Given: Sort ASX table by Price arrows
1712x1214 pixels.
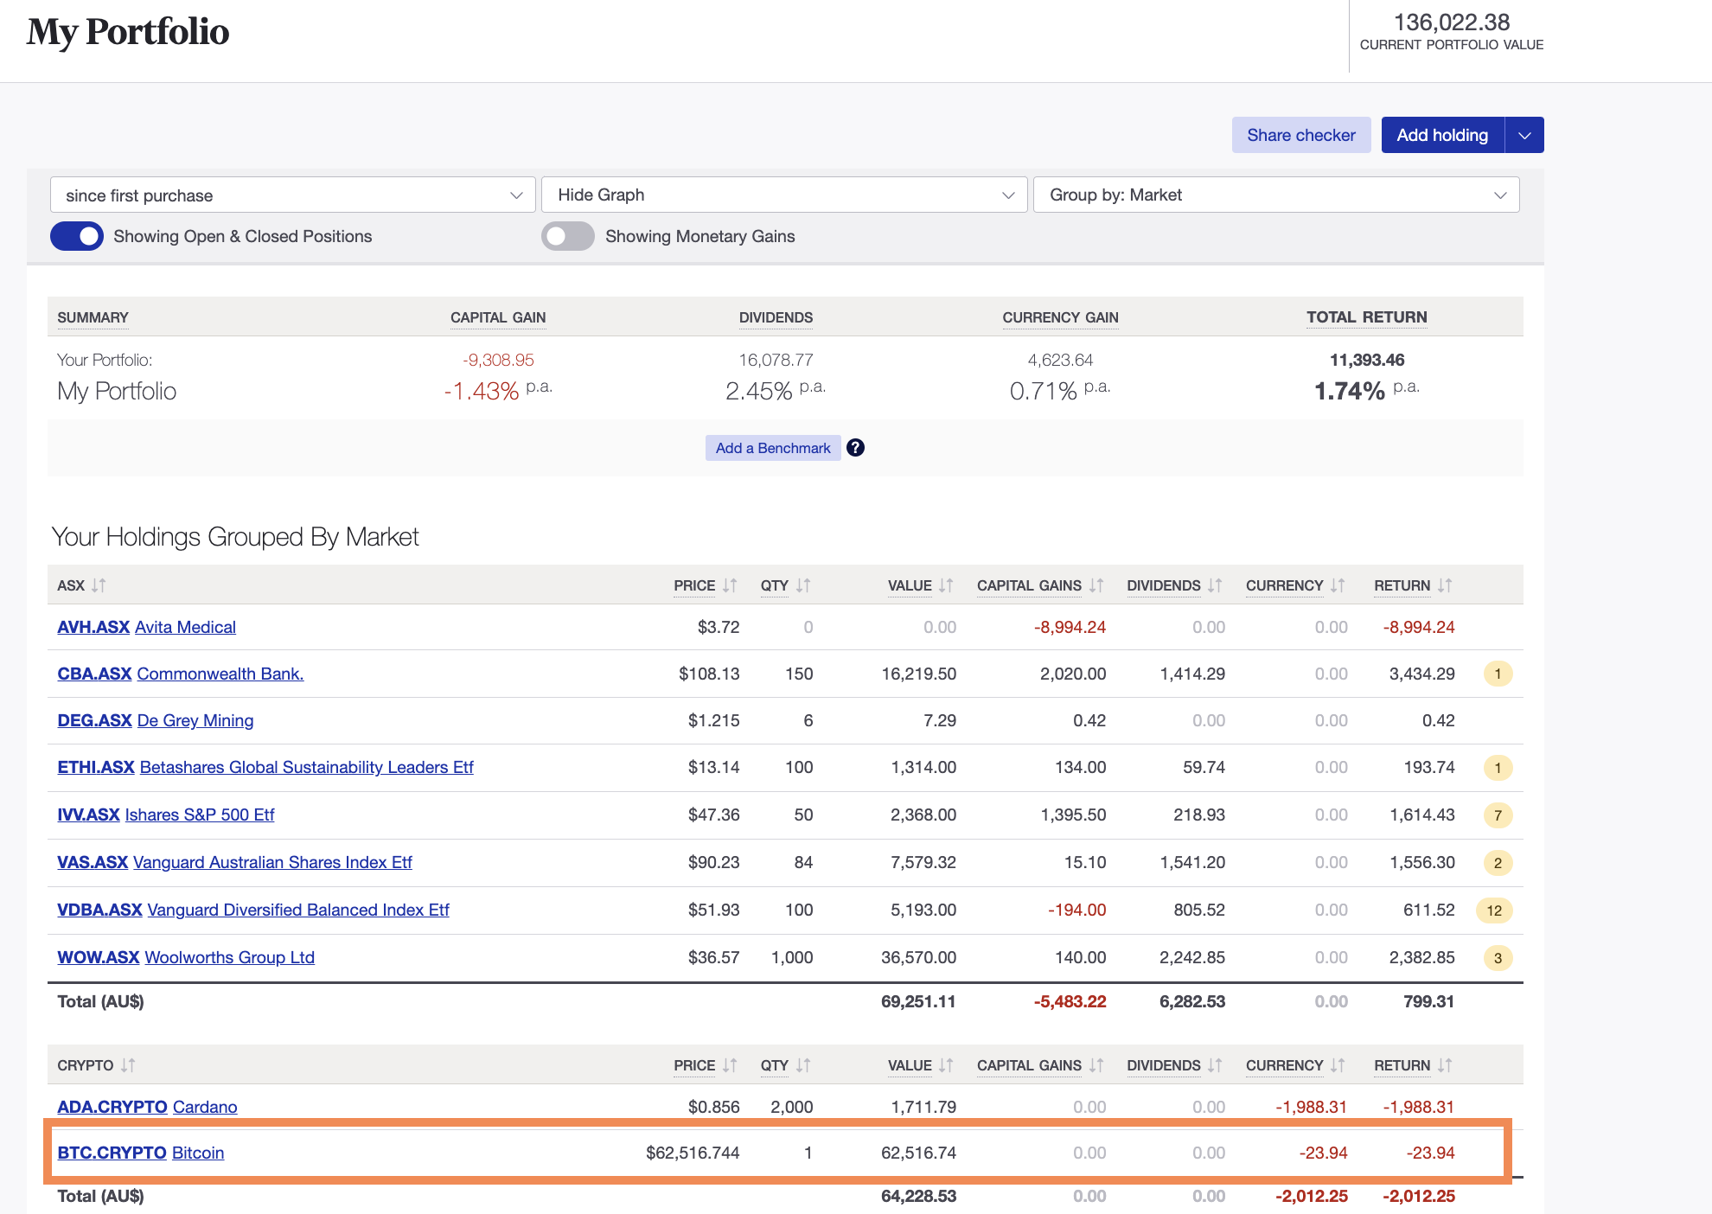Looking at the screenshot, I should tap(730, 585).
